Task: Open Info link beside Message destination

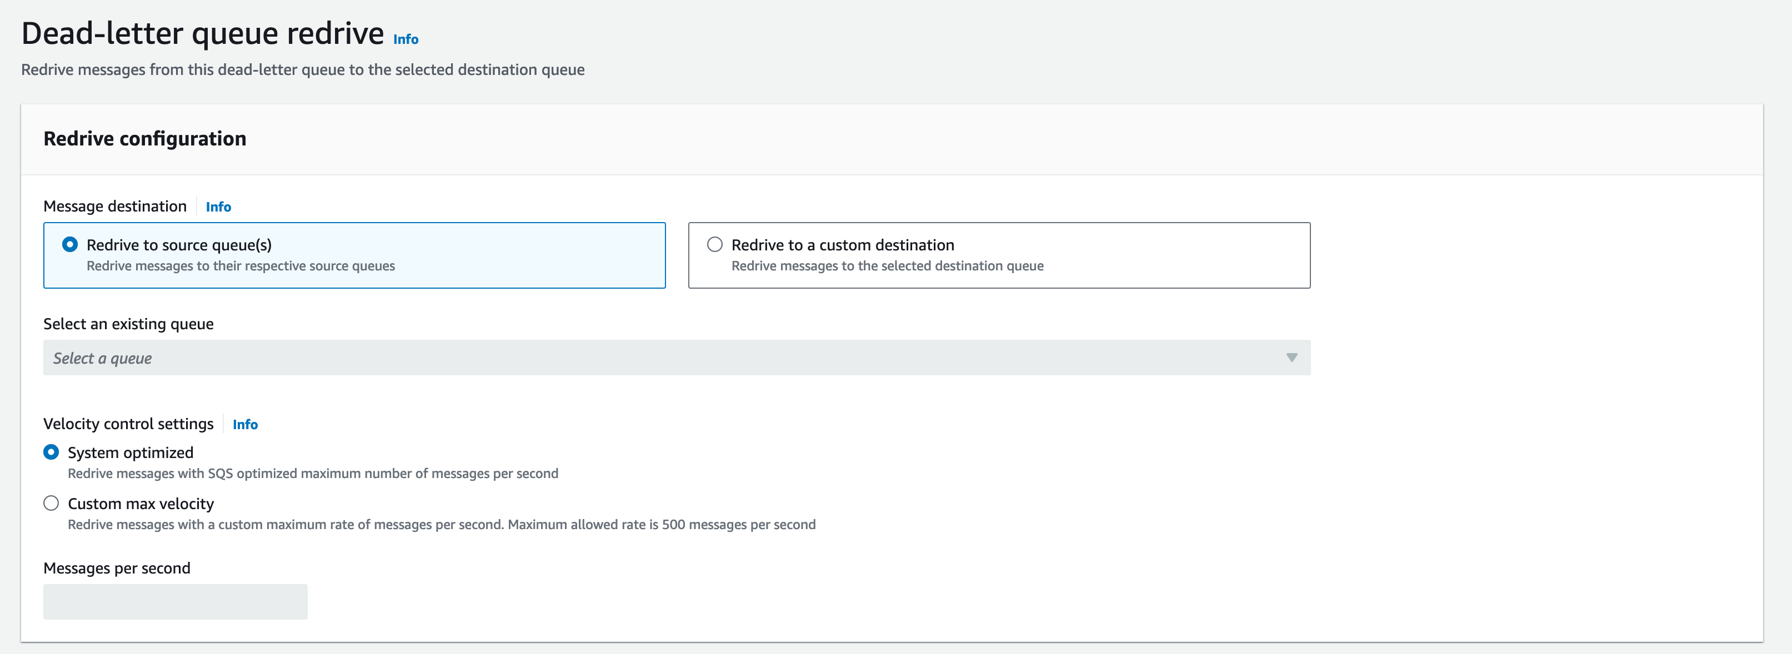Action: [x=218, y=207]
